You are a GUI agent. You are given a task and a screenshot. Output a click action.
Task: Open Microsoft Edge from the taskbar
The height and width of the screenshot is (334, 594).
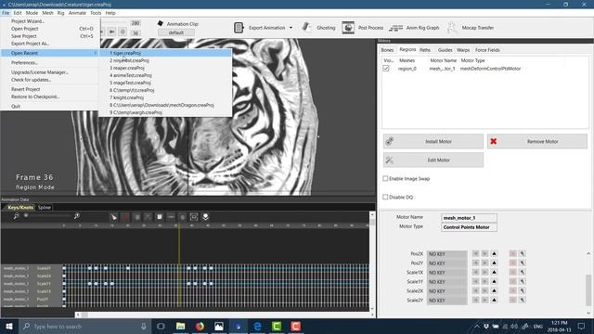[258, 326]
